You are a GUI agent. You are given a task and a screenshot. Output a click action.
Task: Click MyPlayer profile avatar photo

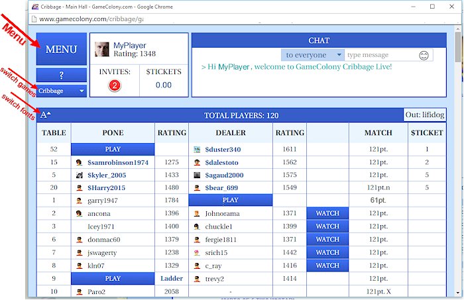coord(101,50)
